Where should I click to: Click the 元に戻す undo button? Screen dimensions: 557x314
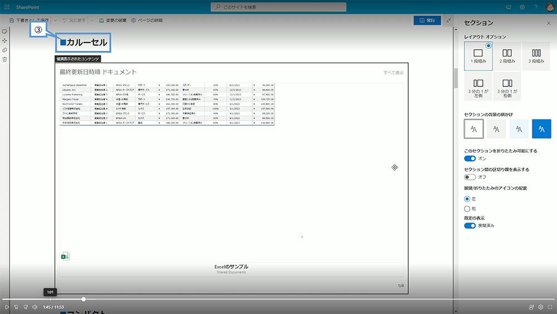click(74, 20)
